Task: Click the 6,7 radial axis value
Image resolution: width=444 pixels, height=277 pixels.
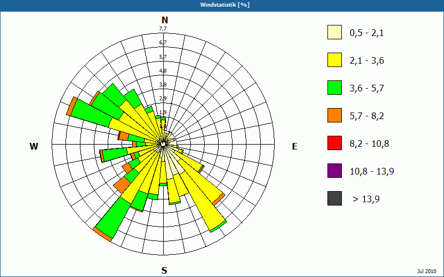Action: pos(163,43)
